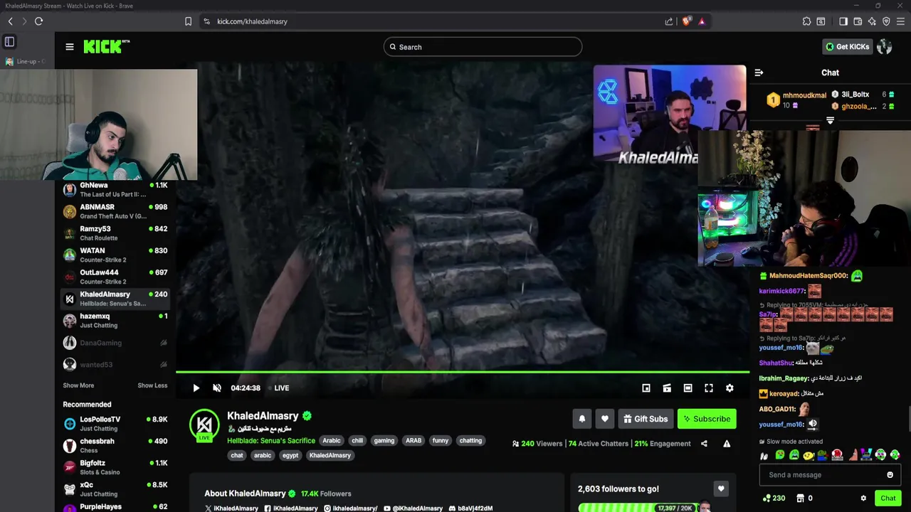
Task: Open LosPollosTV recommended channel
Action: point(115,424)
